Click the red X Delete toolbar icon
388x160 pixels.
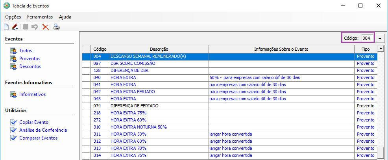click(46, 27)
